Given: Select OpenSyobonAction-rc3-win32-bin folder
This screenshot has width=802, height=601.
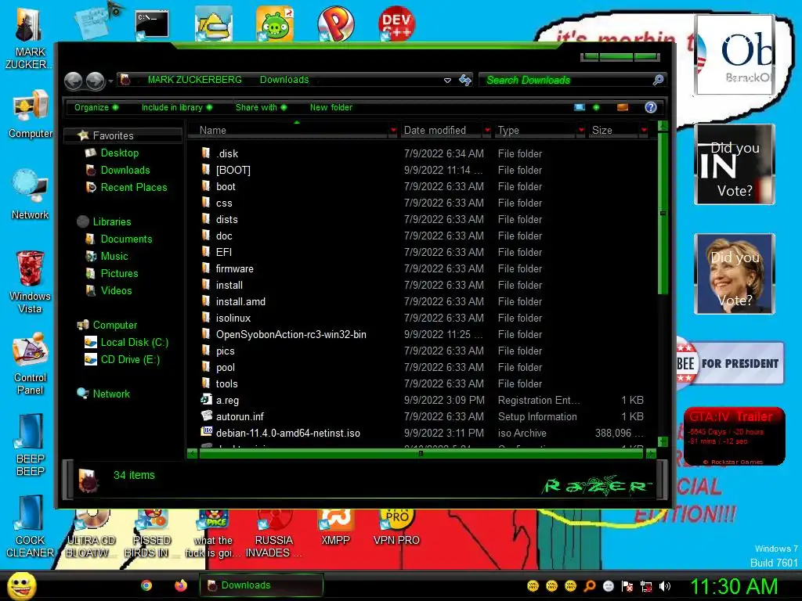Looking at the screenshot, I should (291, 335).
